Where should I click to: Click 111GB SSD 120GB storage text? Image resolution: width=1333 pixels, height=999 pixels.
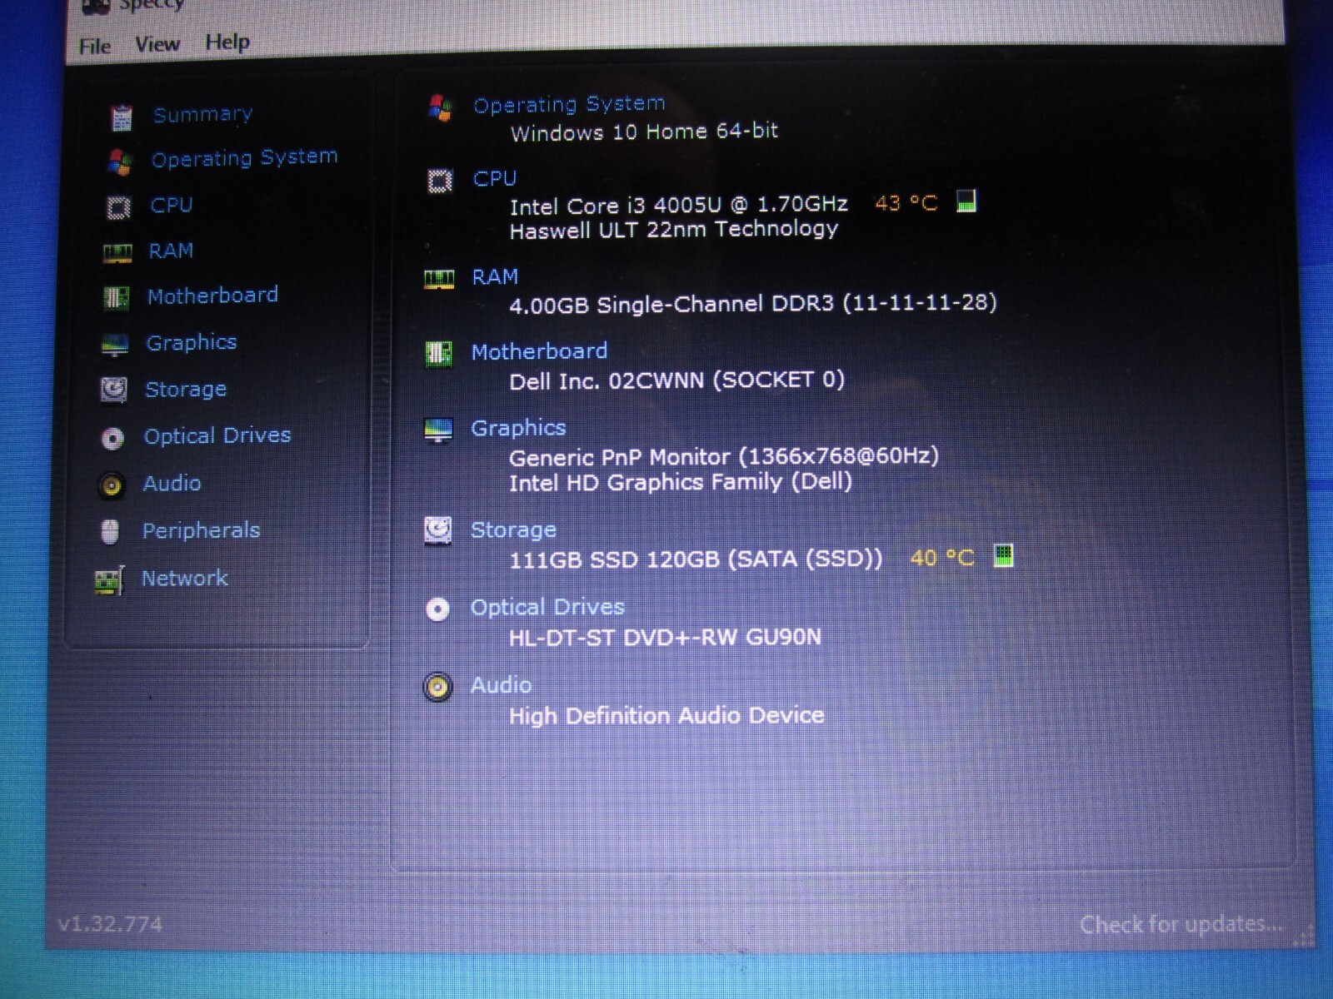(695, 559)
